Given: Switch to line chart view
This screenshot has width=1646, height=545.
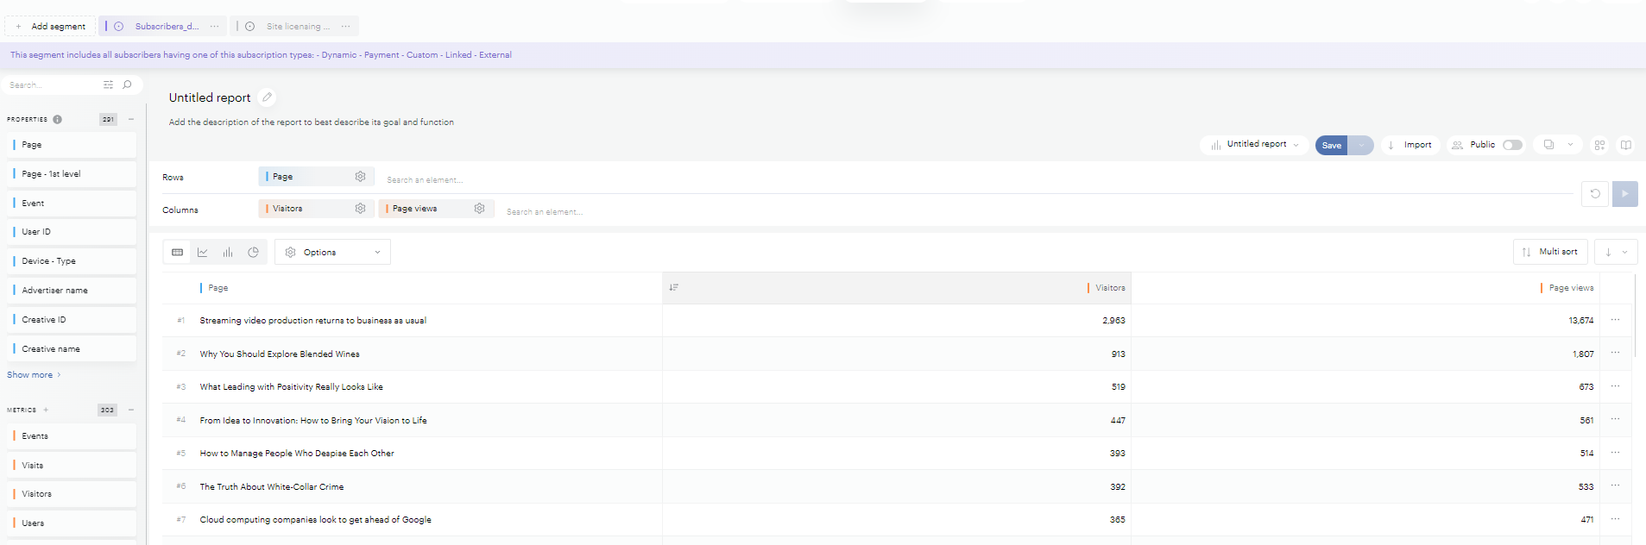Looking at the screenshot, I should (x=203, y=253).
